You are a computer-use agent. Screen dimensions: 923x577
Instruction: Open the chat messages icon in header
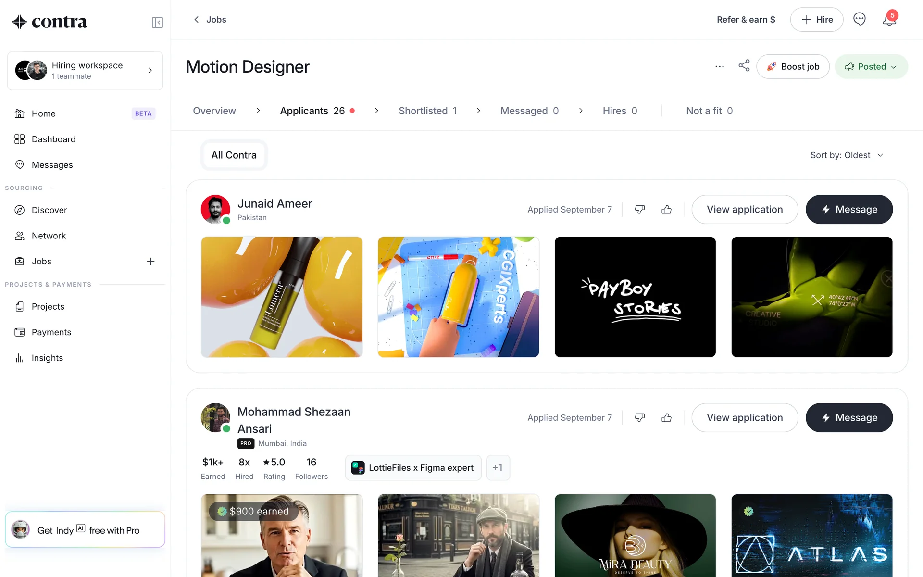859,20
